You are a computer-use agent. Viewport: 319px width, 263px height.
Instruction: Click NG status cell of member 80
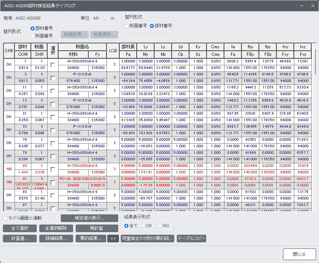click(9, 169)
